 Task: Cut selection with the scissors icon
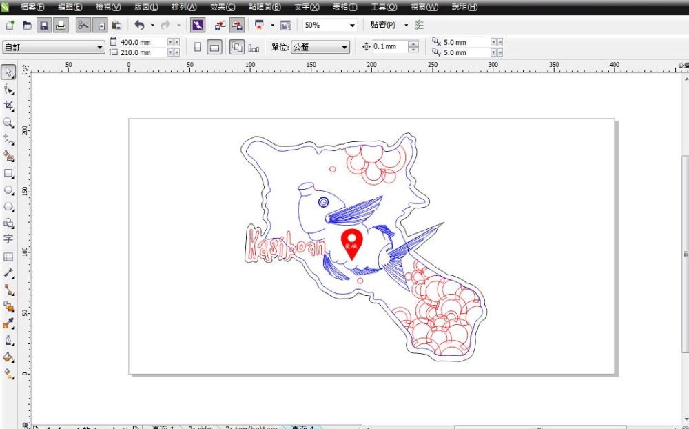click(83, 25)
